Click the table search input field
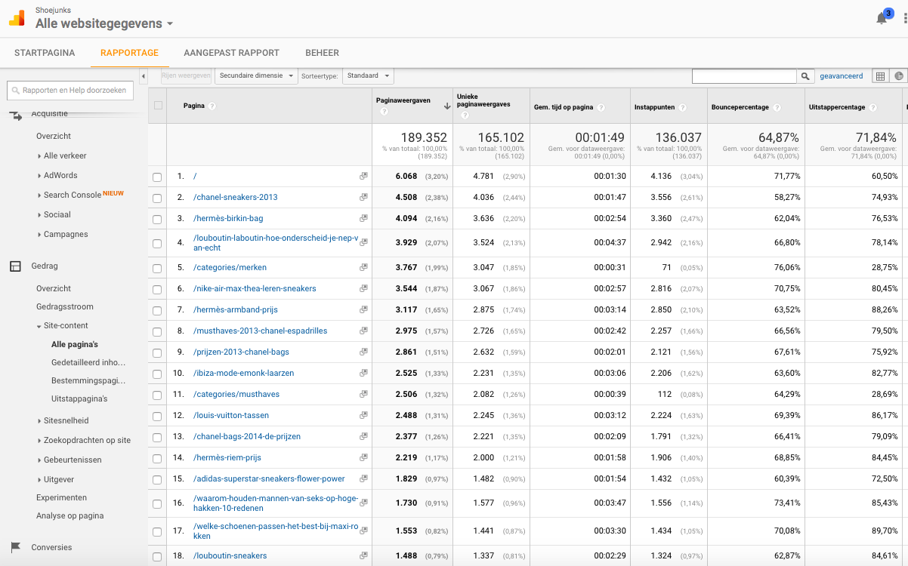 pos(744,76)
